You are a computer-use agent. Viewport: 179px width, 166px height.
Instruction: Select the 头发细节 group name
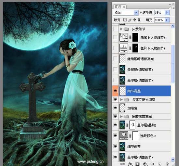click(138, 29)
